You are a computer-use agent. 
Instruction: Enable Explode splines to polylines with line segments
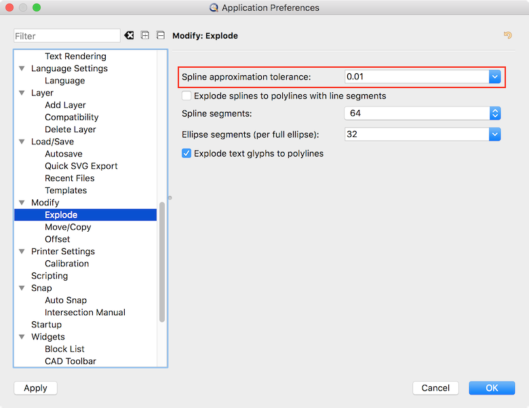coord(187,96)
